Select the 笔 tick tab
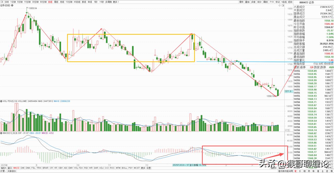 point(296,171)
